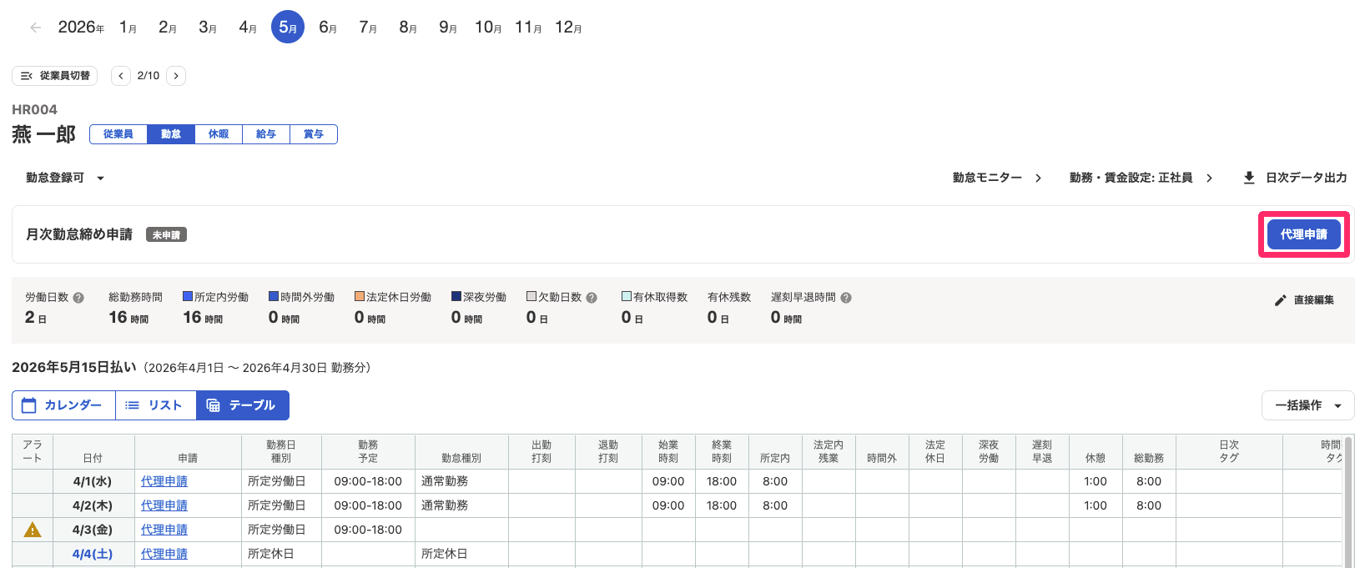Select the 11月 month
The height and width of the screenshot is (568, 1365).
pos(528,28)
